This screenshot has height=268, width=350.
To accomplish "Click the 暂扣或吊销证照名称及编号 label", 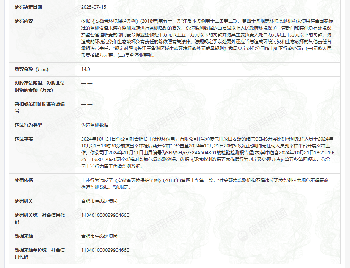I will tap(39, 107).
